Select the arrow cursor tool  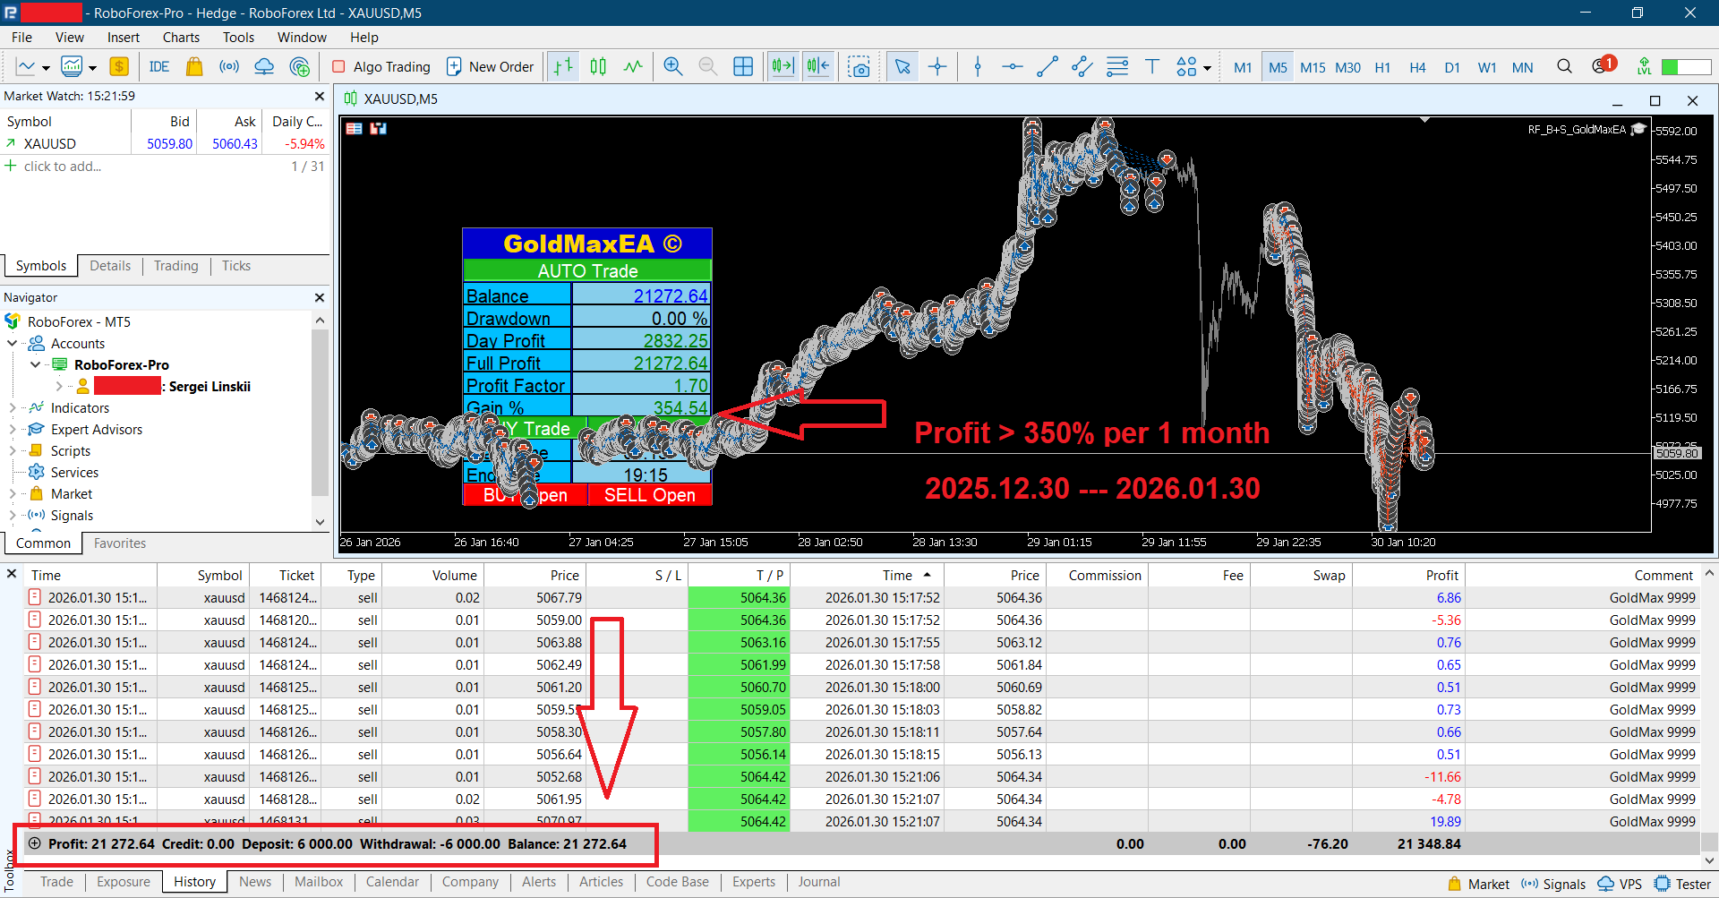click(x=902, y=66)
